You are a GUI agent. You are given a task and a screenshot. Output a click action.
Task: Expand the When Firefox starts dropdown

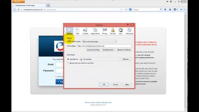99,41
